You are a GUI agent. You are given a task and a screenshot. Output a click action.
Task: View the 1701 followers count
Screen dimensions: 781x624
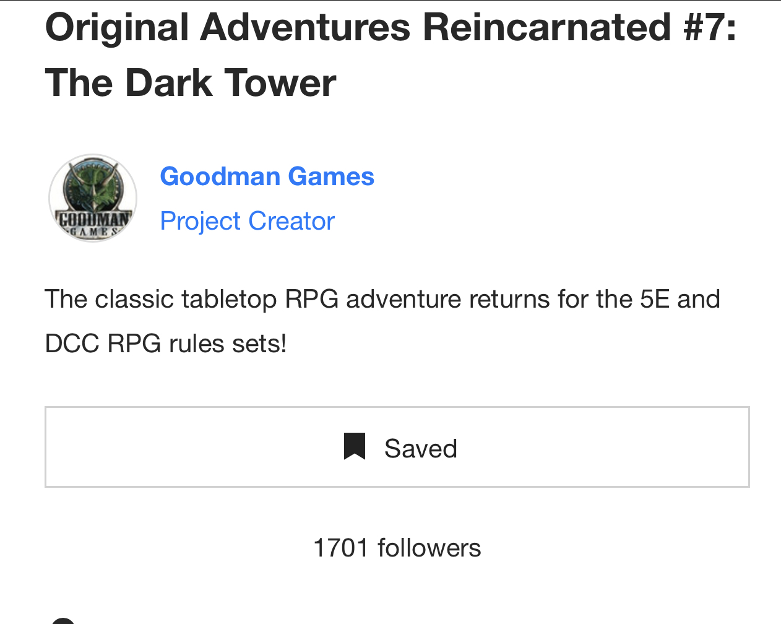coord(397,548)
